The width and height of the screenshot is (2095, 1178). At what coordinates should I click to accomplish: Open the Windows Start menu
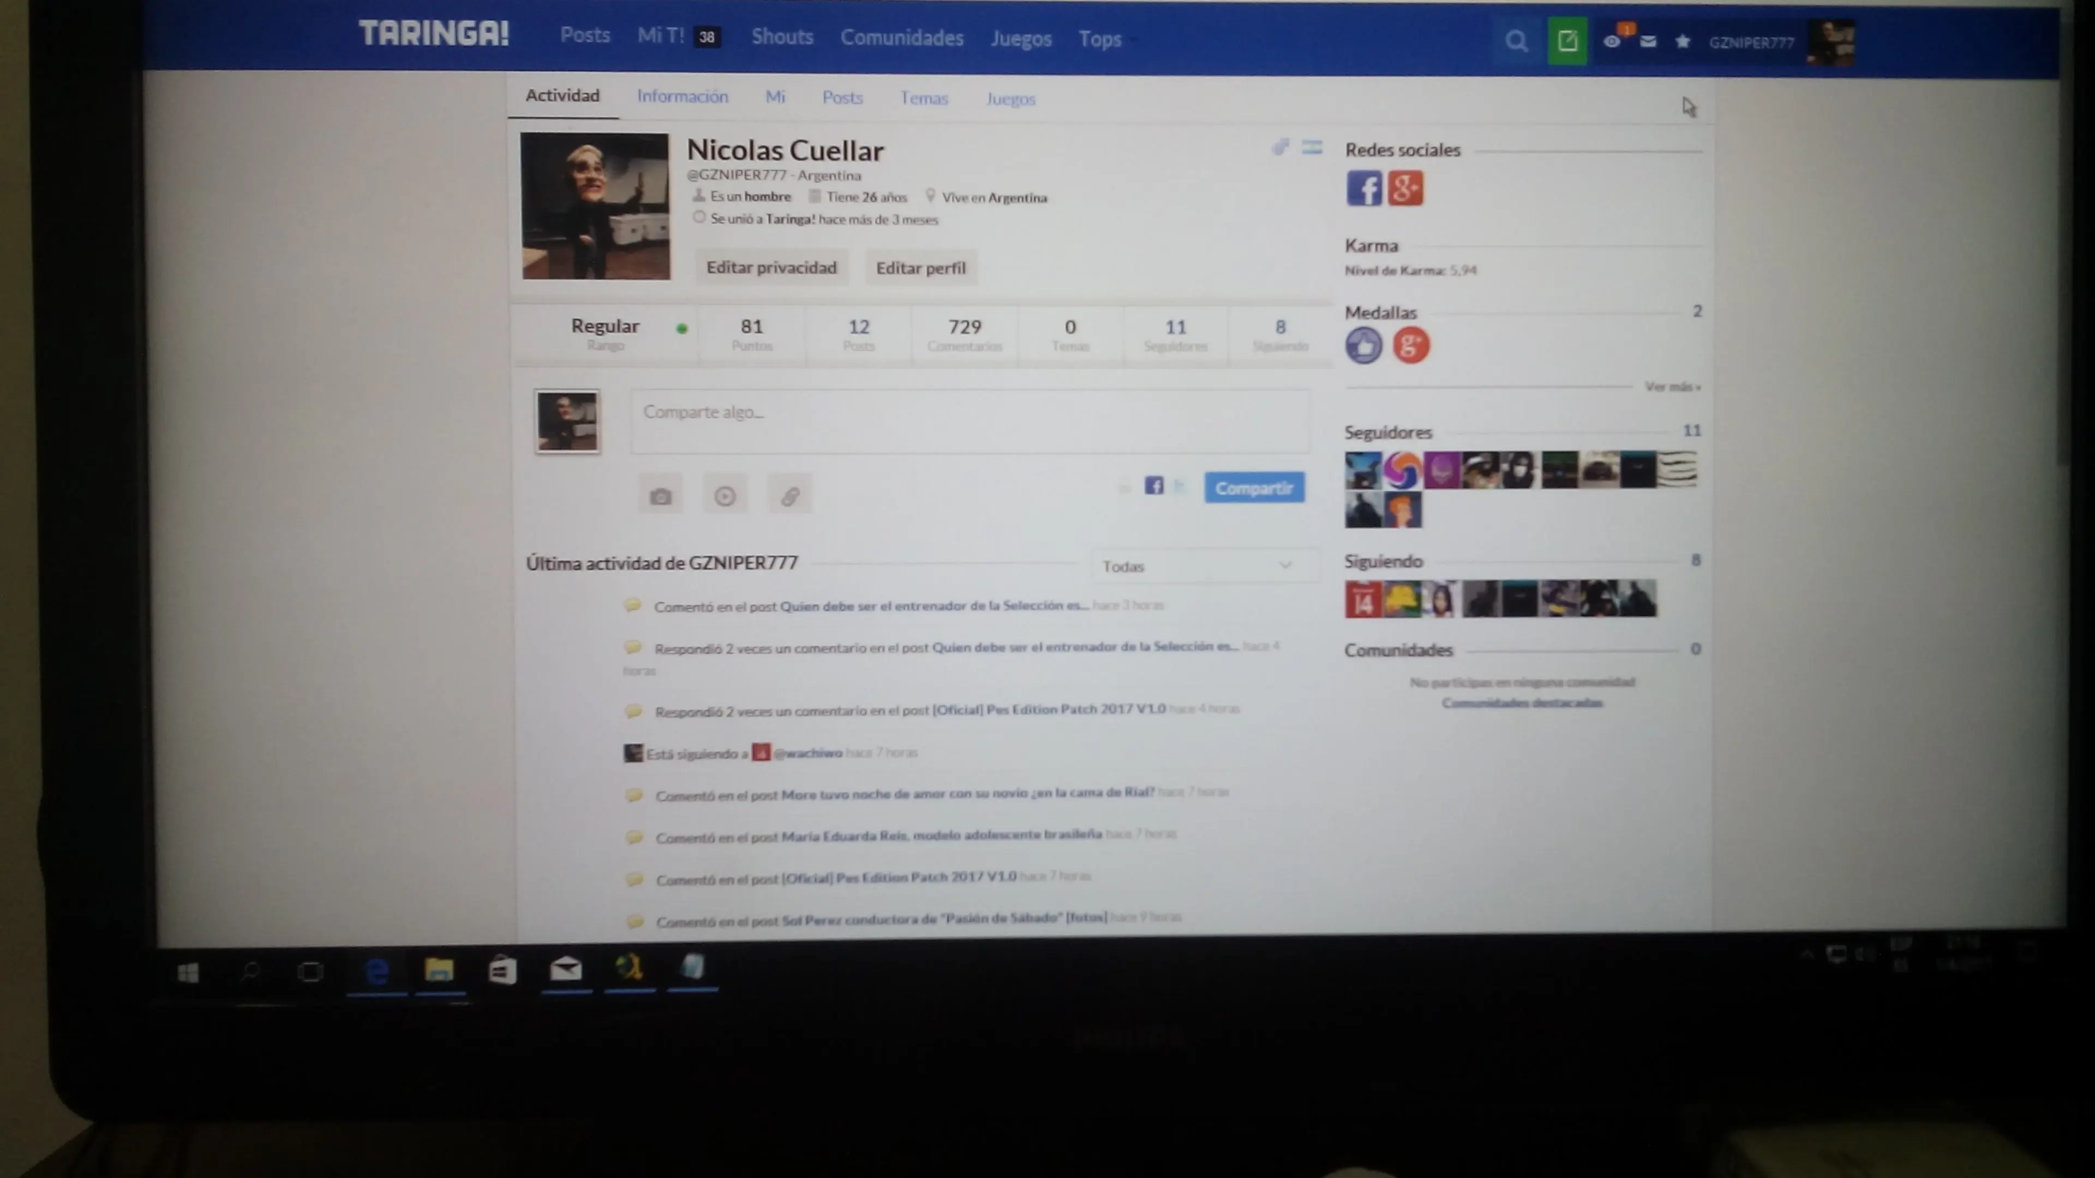pos(188,972)
